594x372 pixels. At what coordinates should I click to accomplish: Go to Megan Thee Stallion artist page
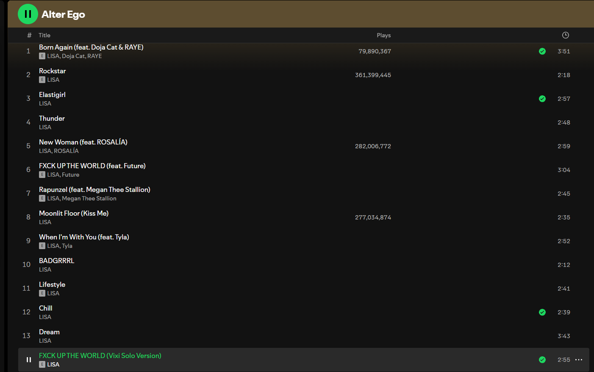coord(89,198)
